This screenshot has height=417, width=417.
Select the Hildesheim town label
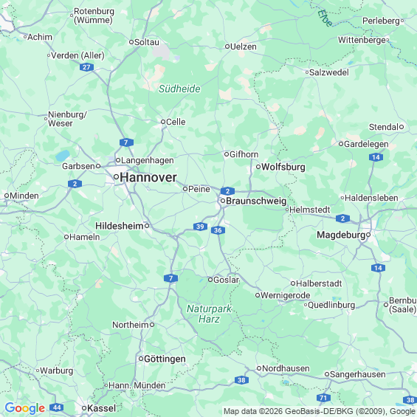tap(120, 226)
